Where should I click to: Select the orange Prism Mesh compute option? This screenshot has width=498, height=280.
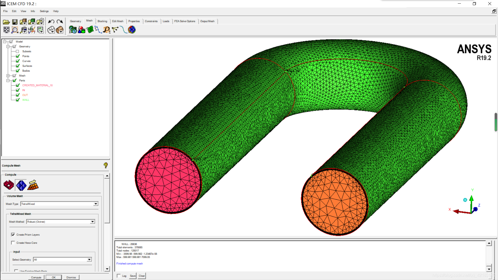[33, 185]
